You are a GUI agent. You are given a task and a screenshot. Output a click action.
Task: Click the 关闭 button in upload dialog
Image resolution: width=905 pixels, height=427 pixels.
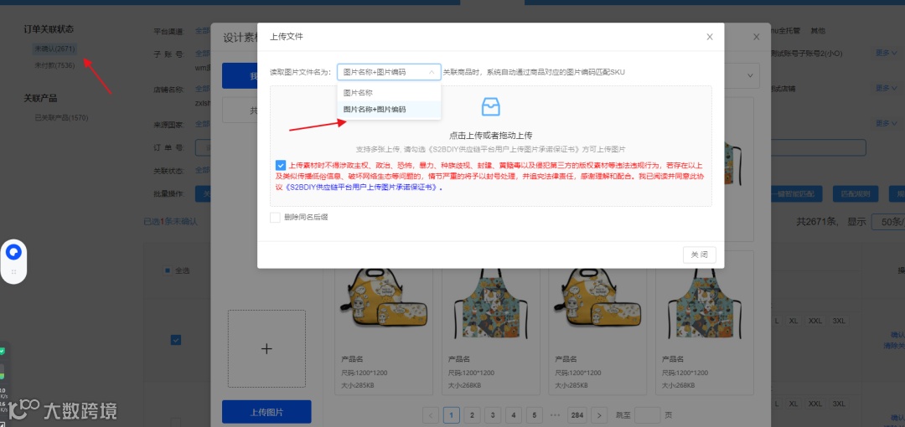(700, 255)
